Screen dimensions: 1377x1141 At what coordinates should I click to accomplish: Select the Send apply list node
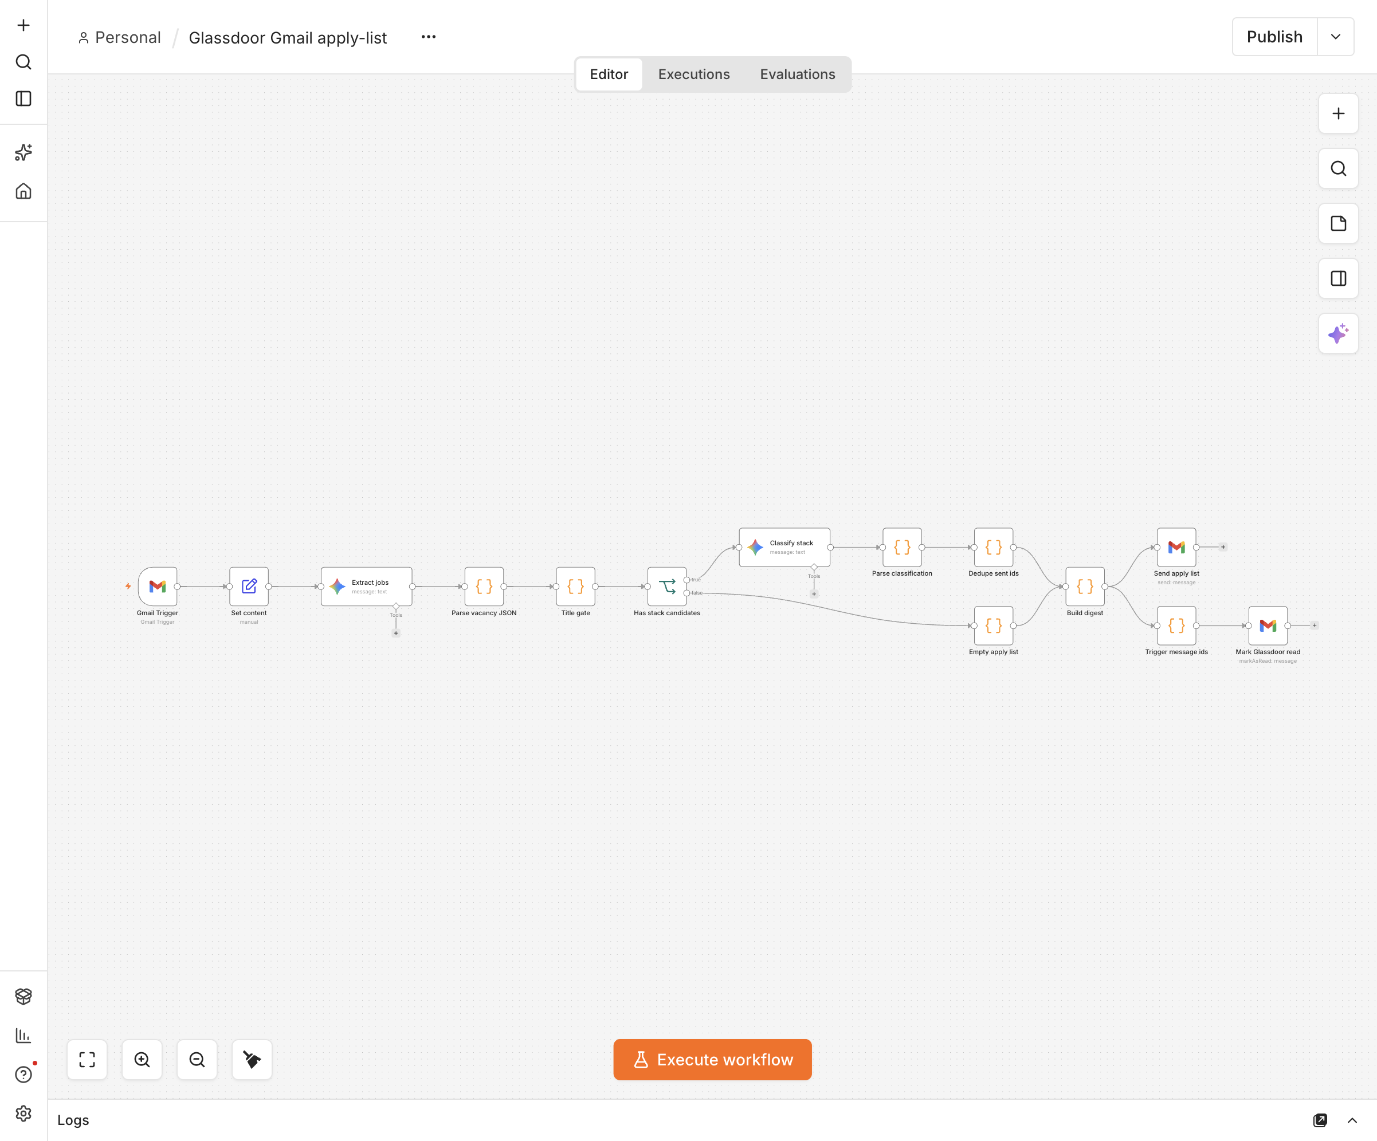click(1176, 547)
